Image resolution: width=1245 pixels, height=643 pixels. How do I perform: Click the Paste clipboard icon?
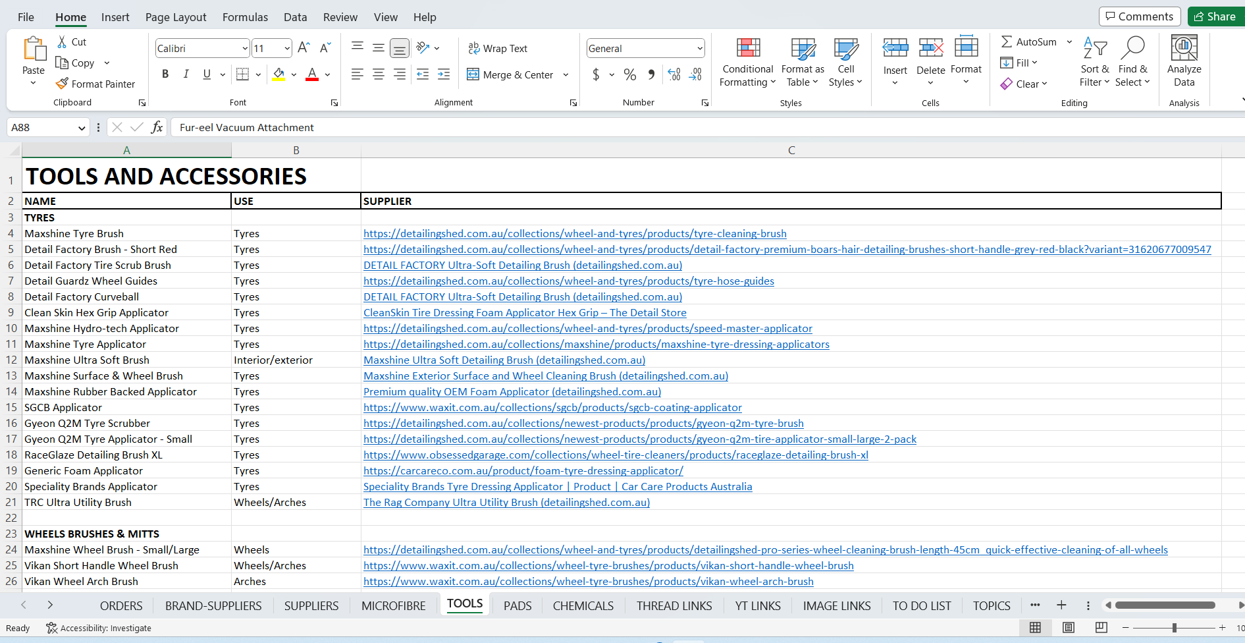click(34, 49)
